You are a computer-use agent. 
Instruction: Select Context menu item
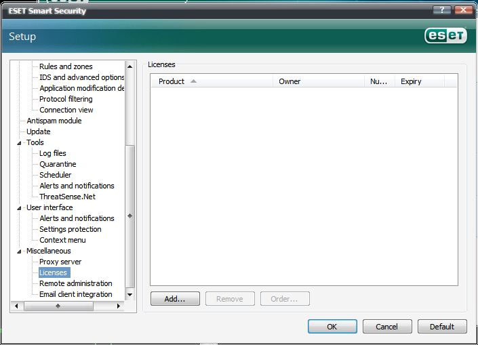62,240
